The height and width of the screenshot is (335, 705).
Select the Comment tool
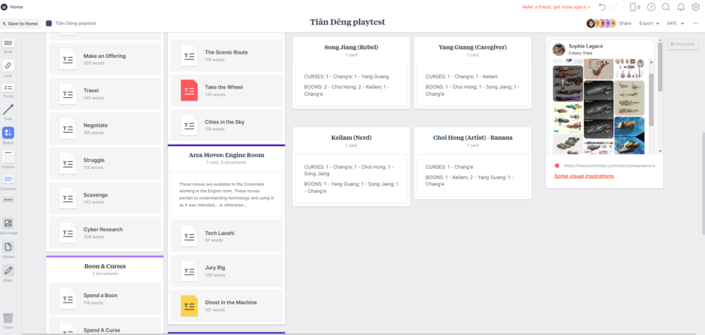pyautogui.click(x=8, y=179)
